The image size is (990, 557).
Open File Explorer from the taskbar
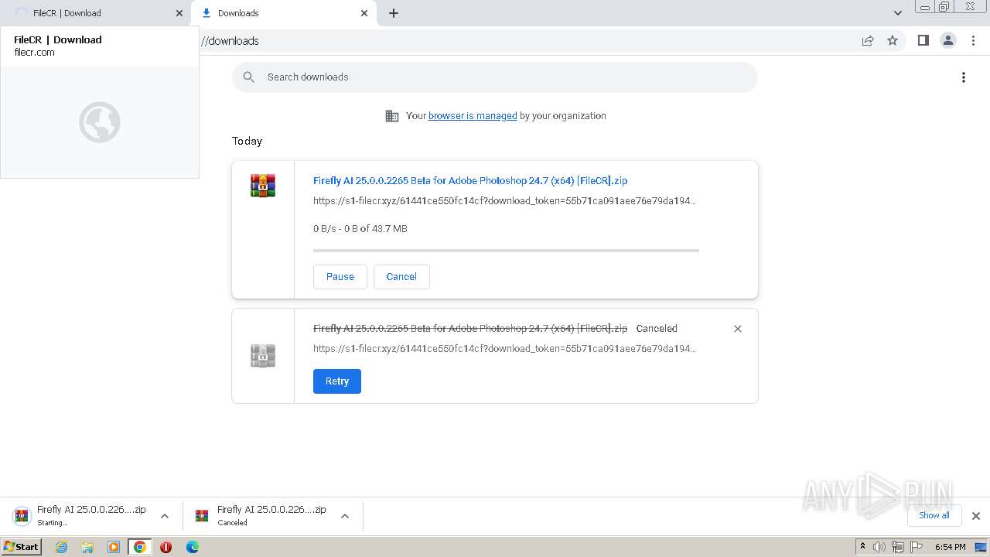pyautogui.click(x=87, y=547)
